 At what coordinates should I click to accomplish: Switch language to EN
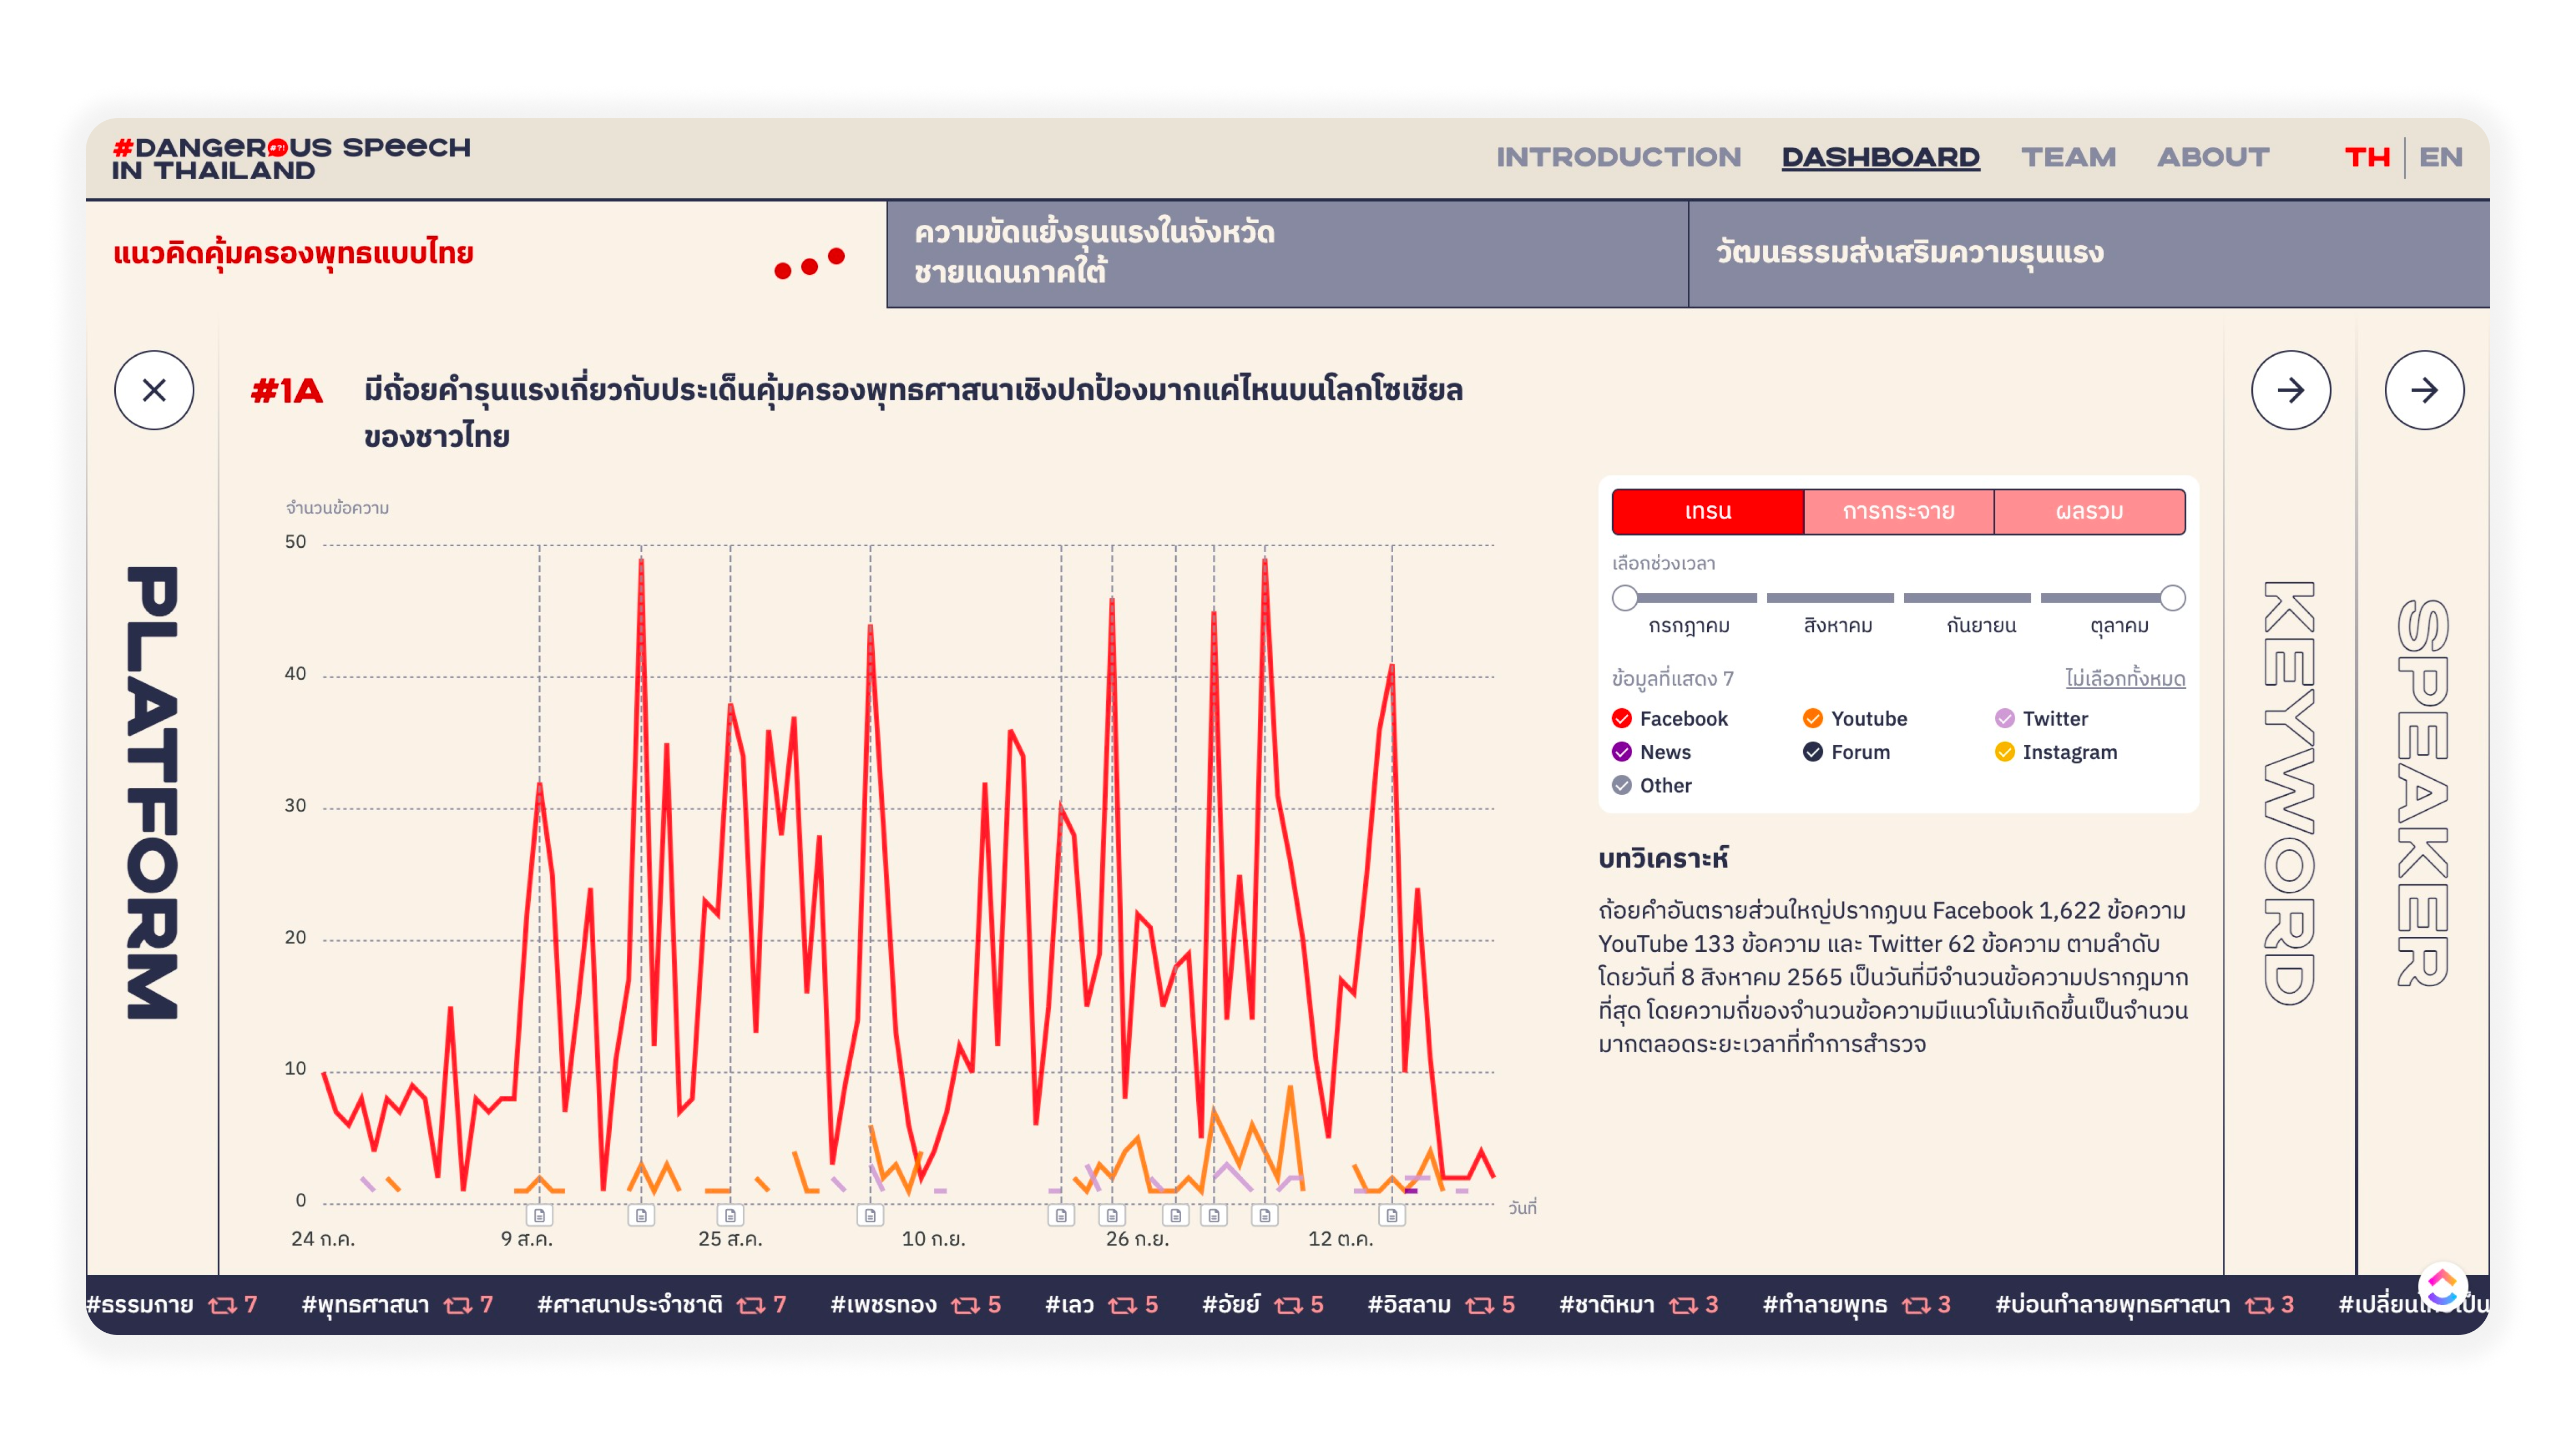click(2440, 157)
